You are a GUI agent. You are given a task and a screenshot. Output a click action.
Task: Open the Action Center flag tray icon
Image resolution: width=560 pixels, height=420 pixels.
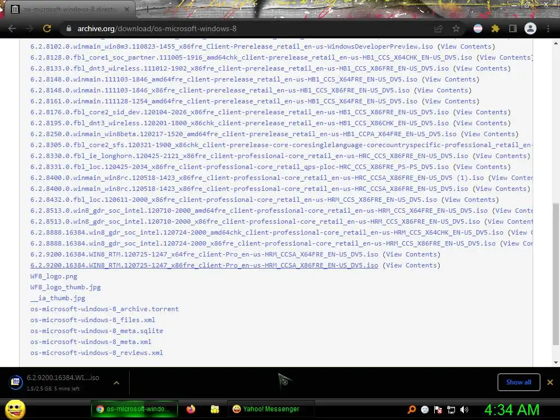coord(438,410)
